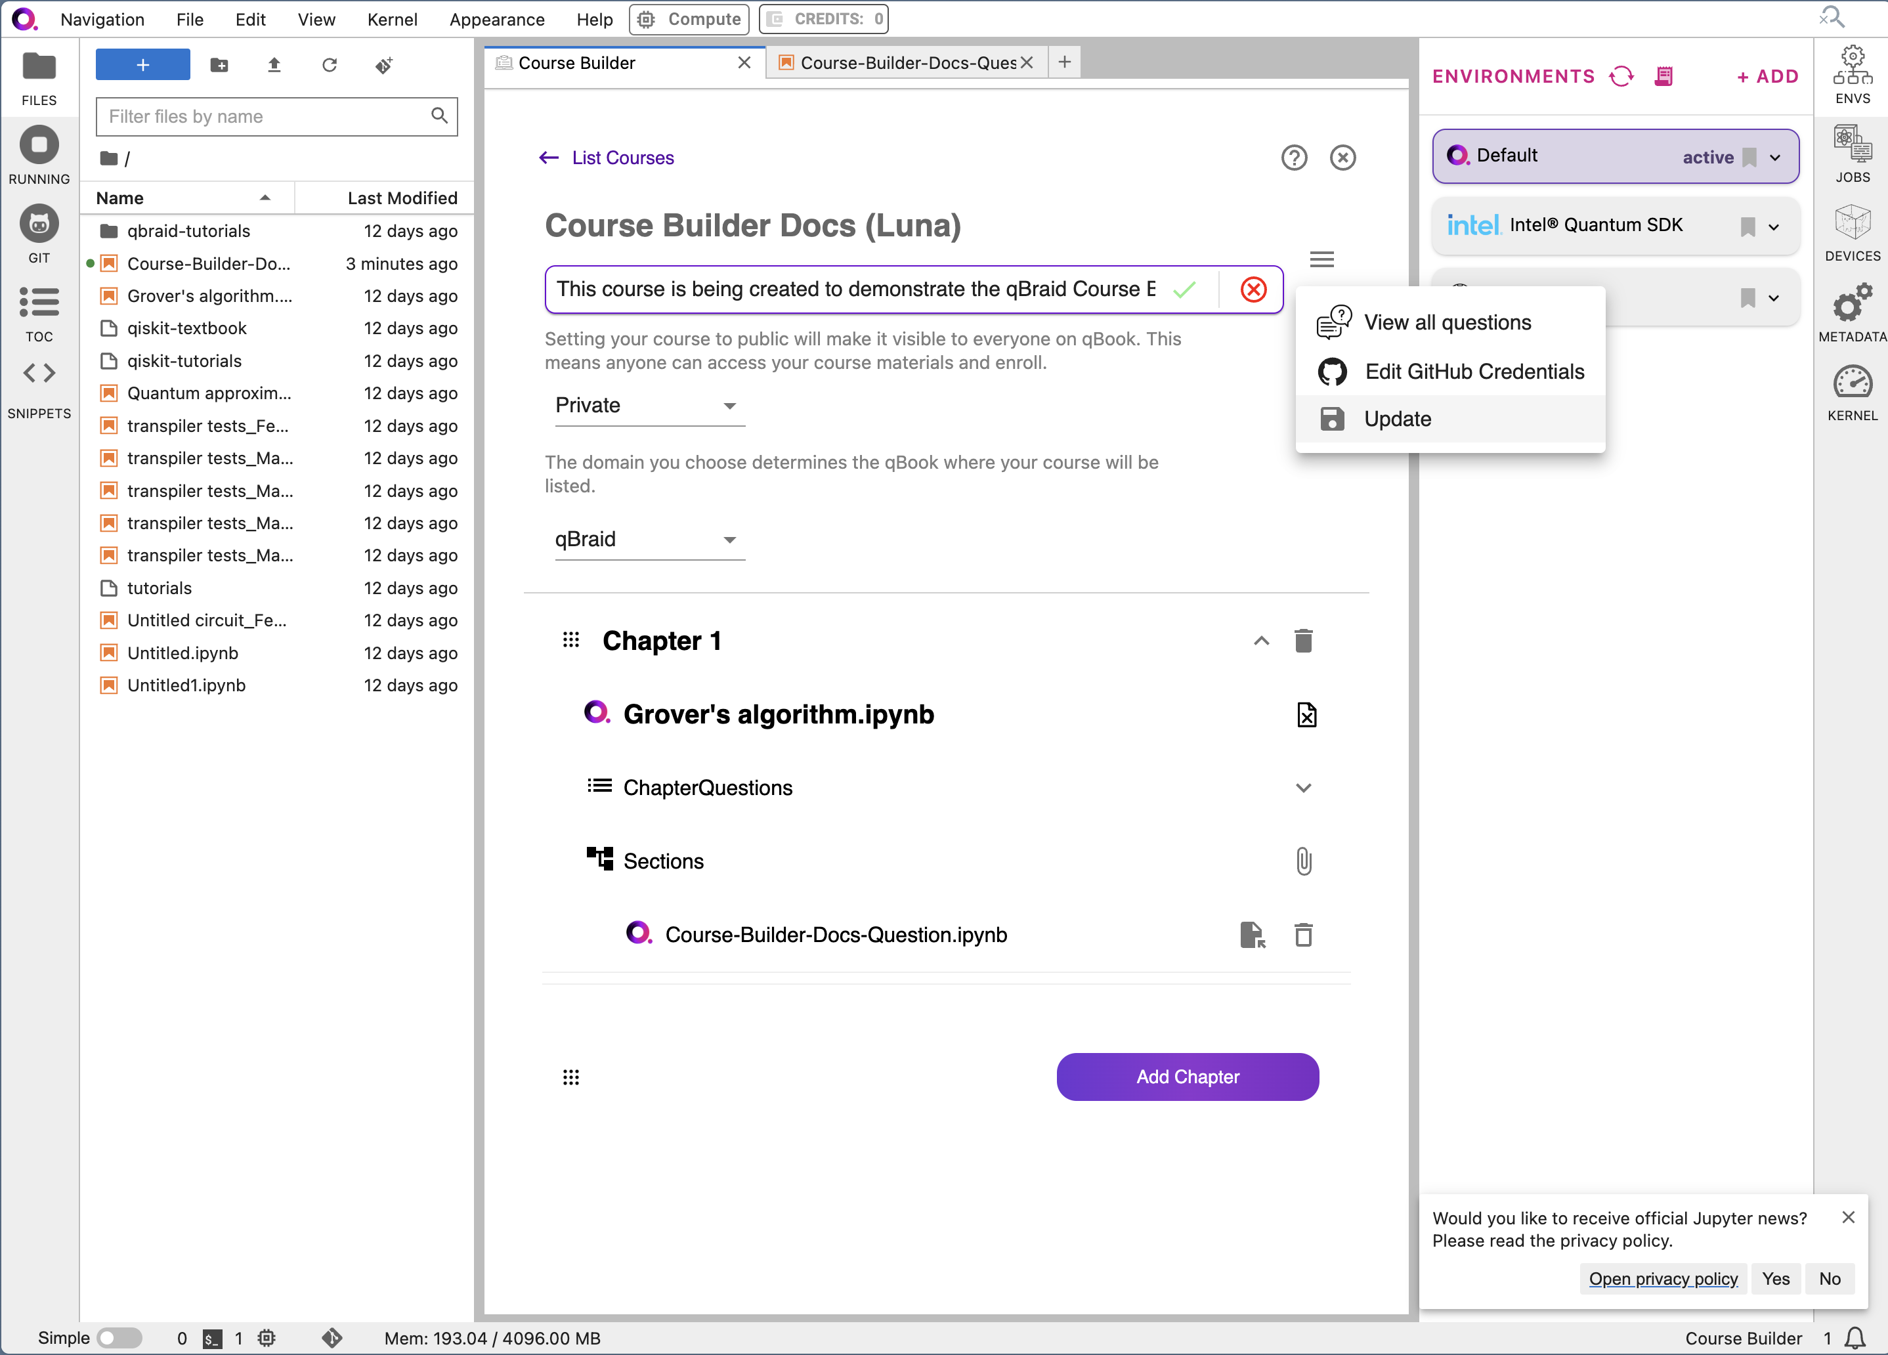Select Untitled1.ipynb in file list
Viewport: 1888px width, 1355px height.
click(x=277, y=686)
